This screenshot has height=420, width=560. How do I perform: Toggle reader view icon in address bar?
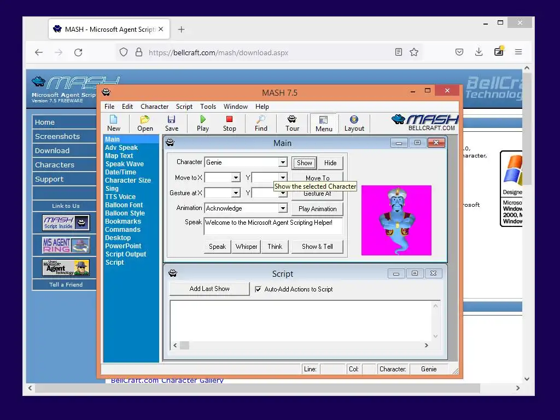(x=399, y=52)
